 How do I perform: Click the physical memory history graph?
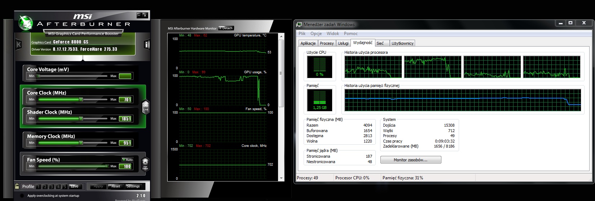tap(463, 100)
